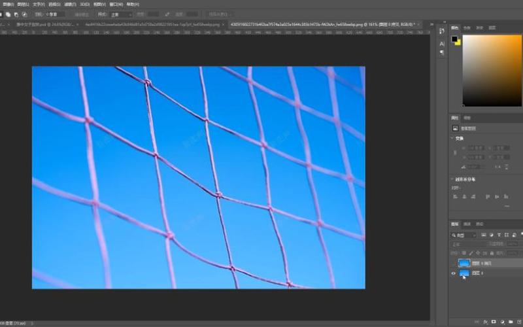This screenshot has height=327, width=523.
Task: Click the add layer mask icon
Action: tap(494, 322)
